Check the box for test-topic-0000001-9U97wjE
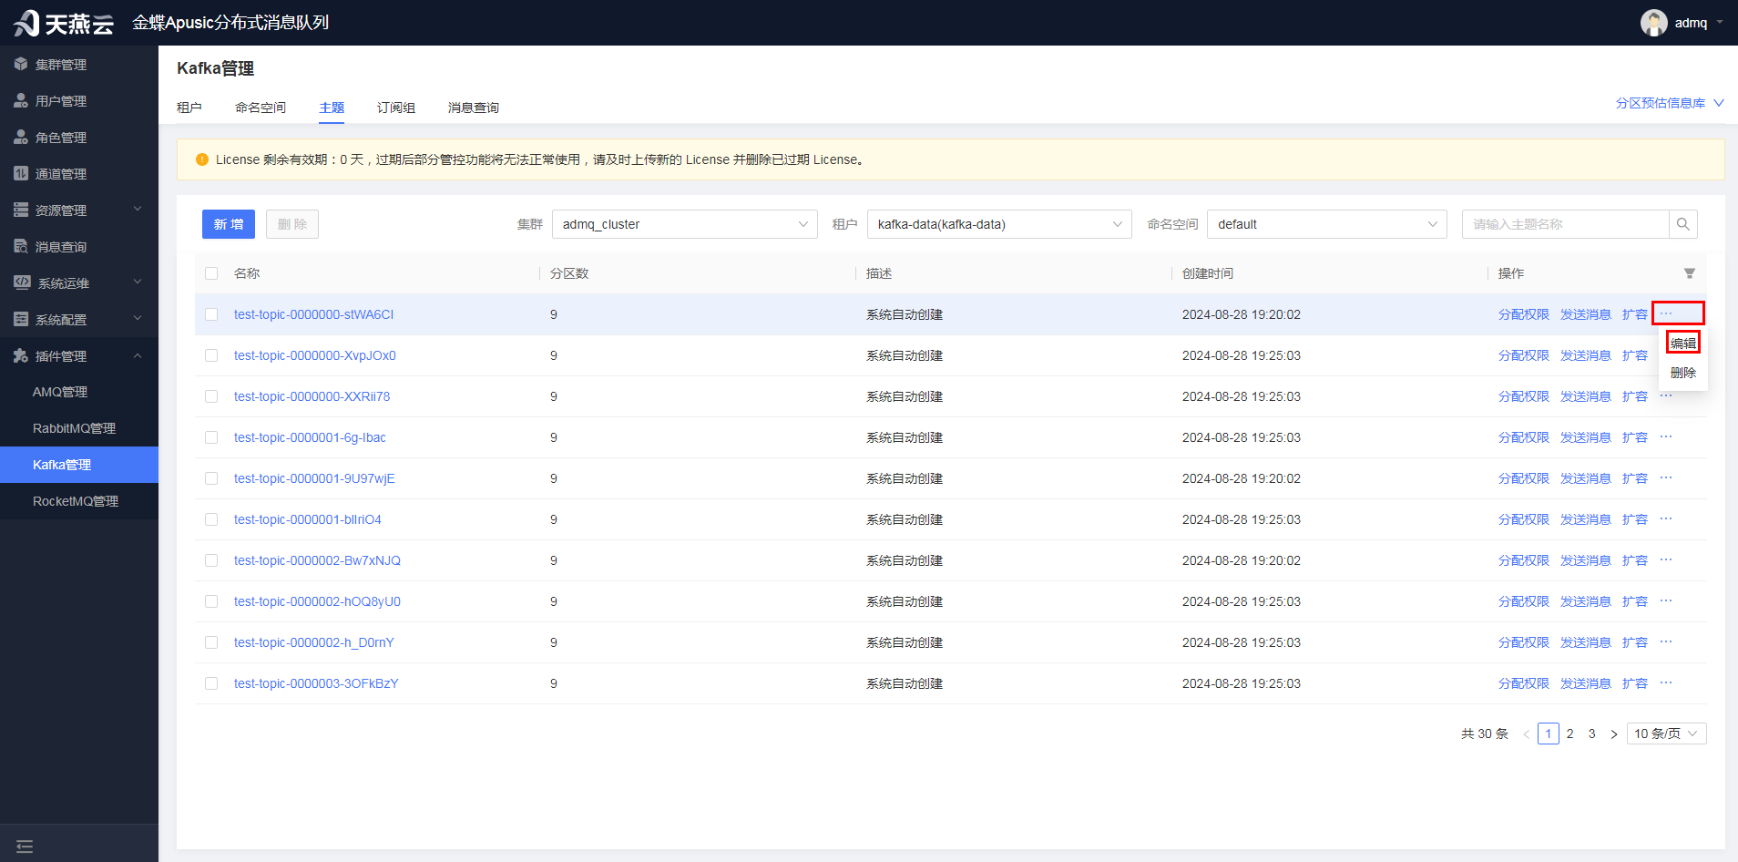The image size is (1738, 862). point(211,478)
